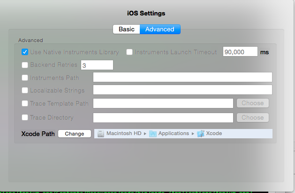Toggle the Backend Retries checkbox

click(x=25, y=65)
